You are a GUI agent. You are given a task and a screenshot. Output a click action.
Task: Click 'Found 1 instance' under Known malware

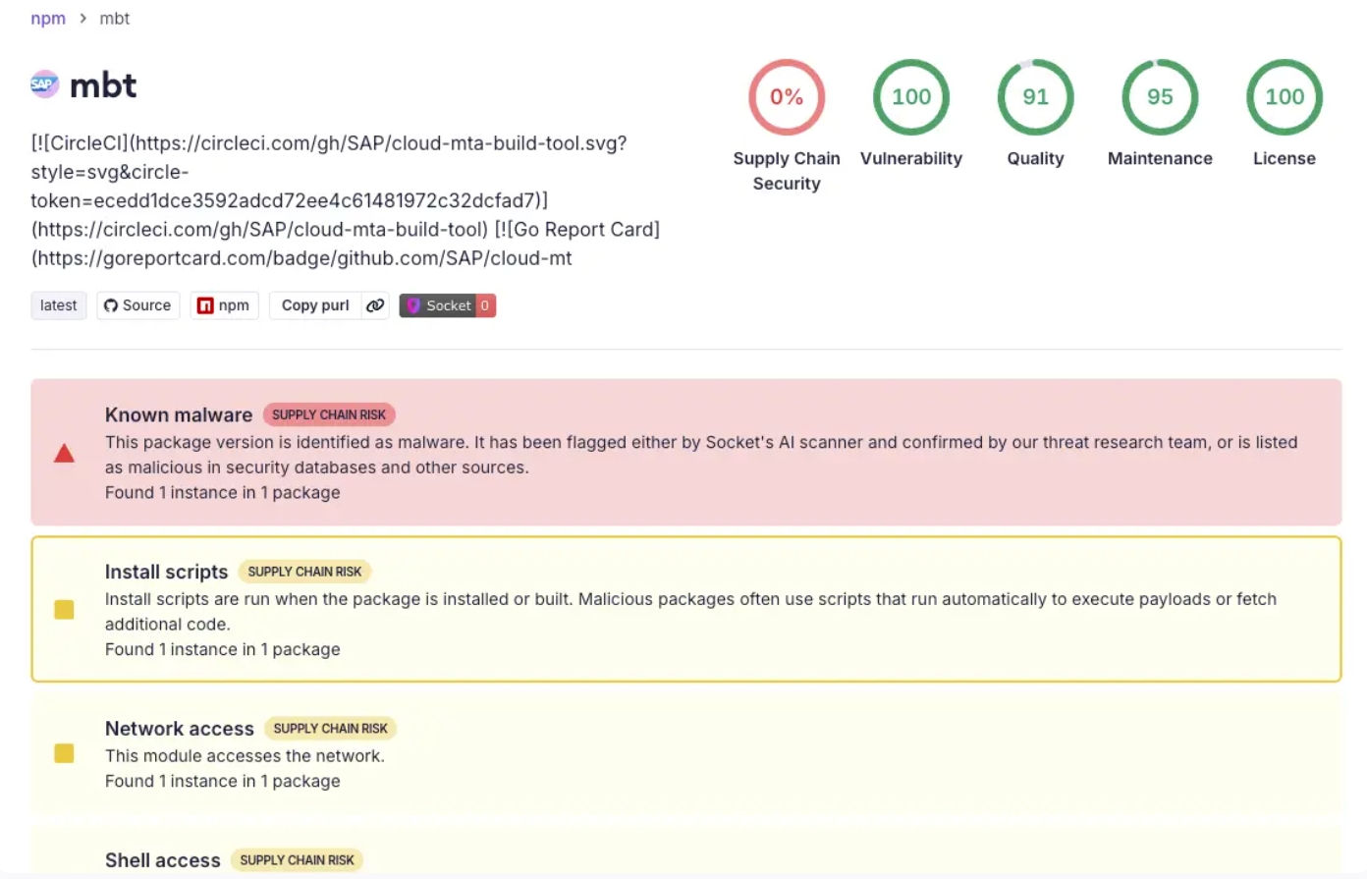223,493
